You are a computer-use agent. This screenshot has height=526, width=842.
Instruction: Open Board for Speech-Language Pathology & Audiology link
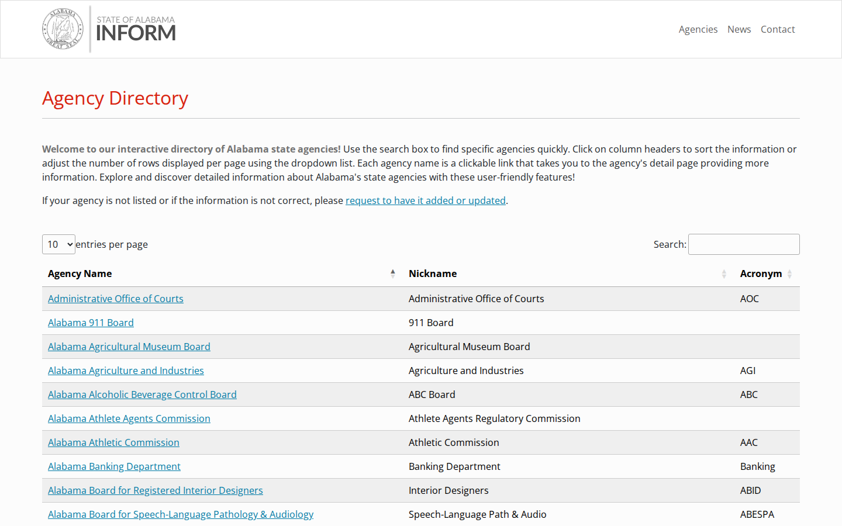click(x=181, y=514)
